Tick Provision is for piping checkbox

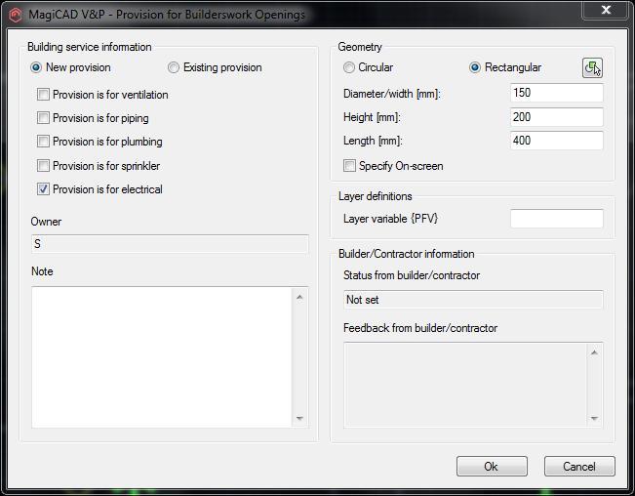pos(43,118)
